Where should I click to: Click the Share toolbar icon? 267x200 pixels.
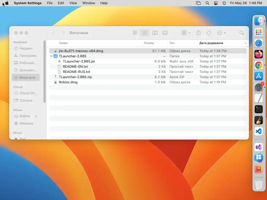(198, 33)
